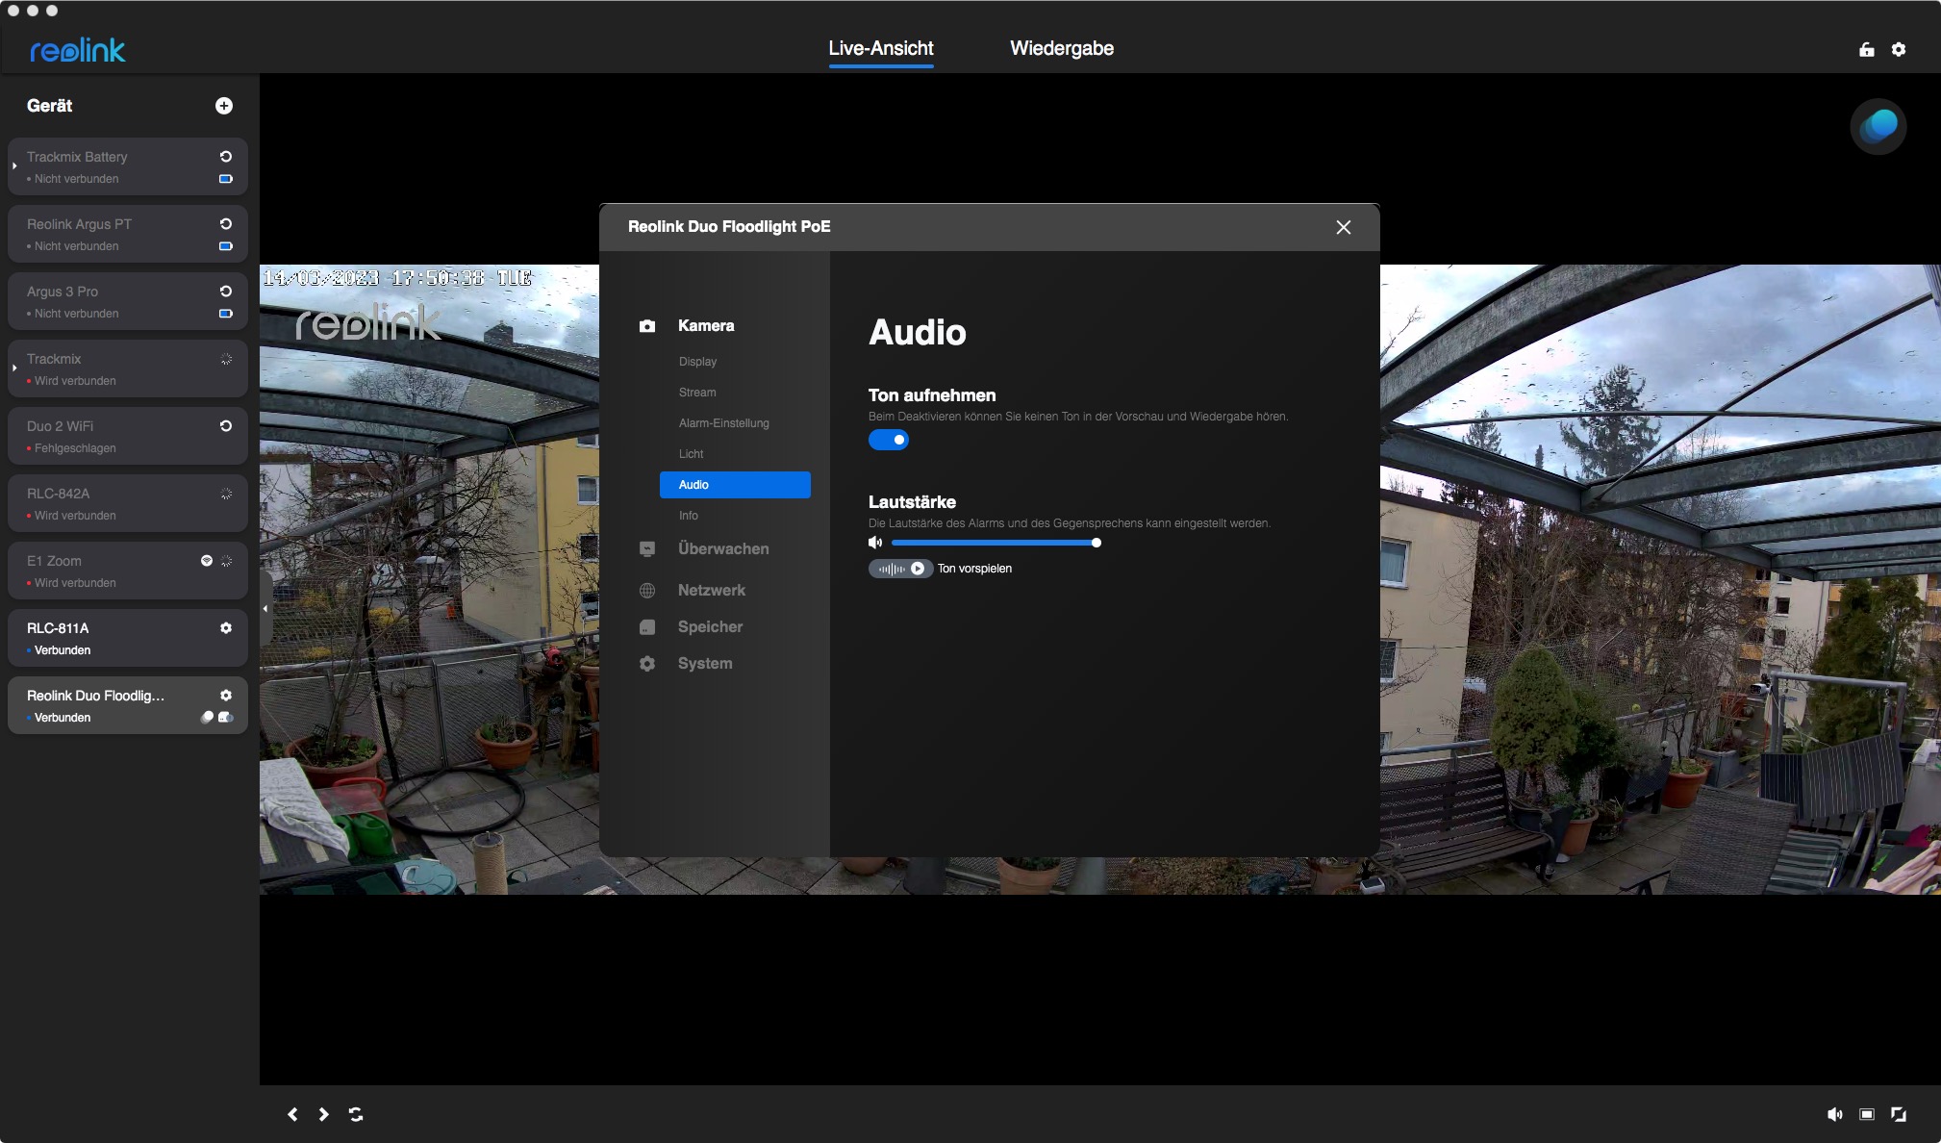Collapse the device sidebar with arrow handle
This screenshot has height=1143, width=1941.
265,608
